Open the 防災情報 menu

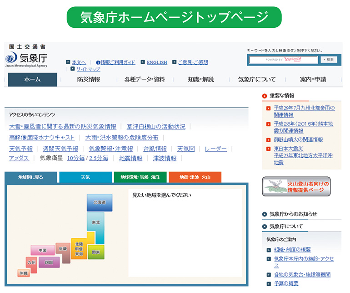[88, 79]
